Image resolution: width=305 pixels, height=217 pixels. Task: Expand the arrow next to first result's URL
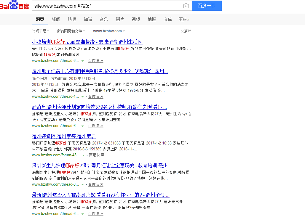83,60
